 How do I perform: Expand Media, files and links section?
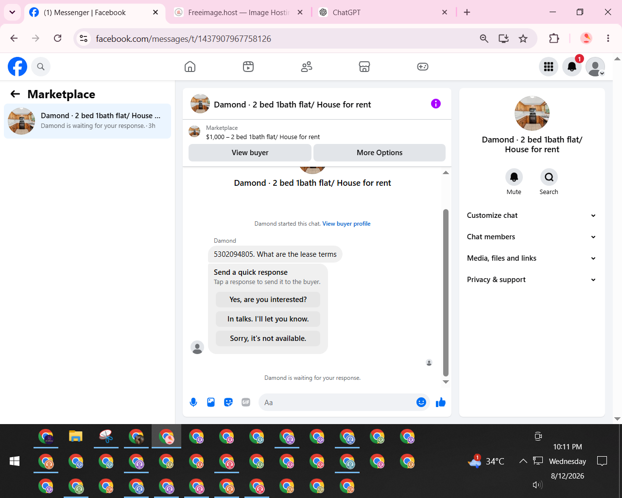pos(532,258)
